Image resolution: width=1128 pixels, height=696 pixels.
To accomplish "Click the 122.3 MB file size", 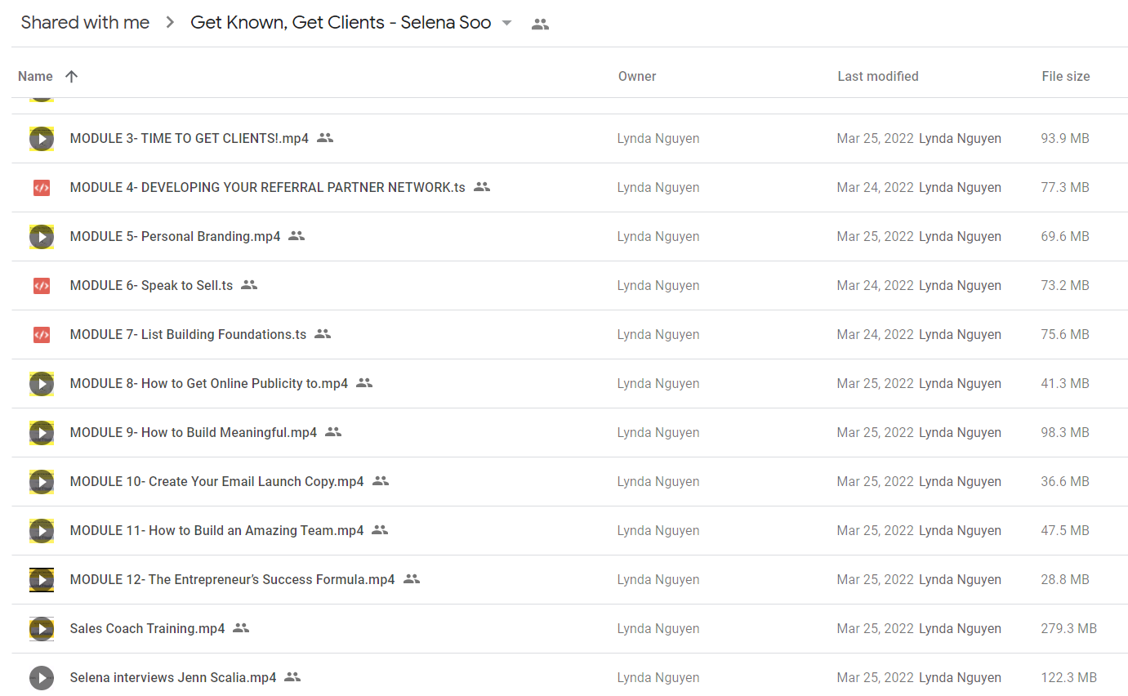I will [1069, 678].
